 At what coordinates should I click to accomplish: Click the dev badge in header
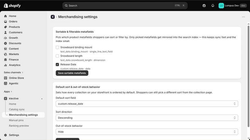click(243, 6)
